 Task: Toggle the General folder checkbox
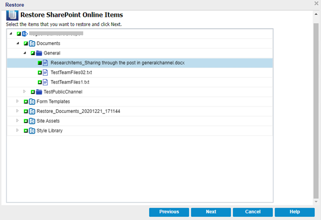click(x=33, y=53)
